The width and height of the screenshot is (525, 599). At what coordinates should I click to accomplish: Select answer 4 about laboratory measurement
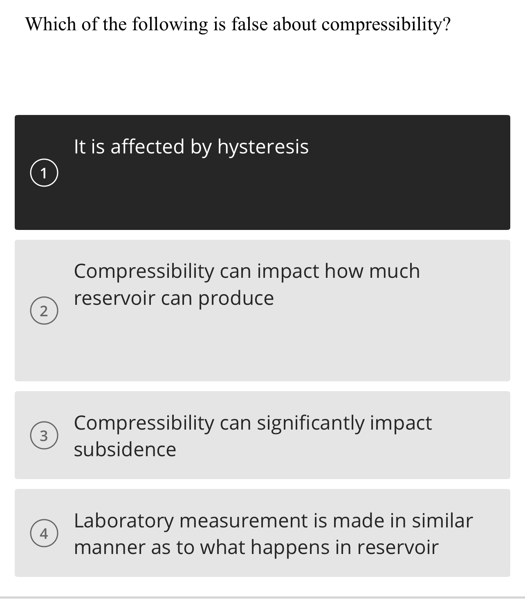point(262,533)
